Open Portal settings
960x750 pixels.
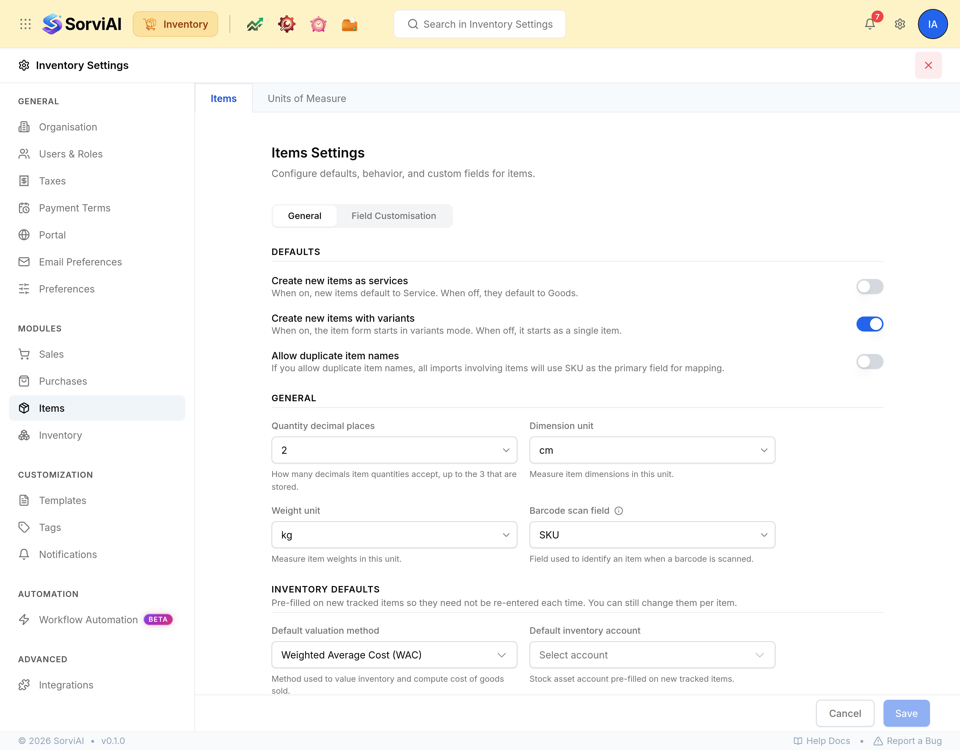97,235
